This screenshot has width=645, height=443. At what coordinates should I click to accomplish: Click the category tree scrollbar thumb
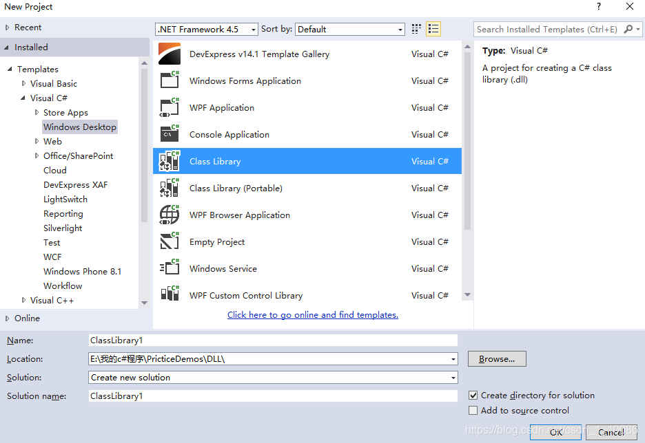coord(144,145)
